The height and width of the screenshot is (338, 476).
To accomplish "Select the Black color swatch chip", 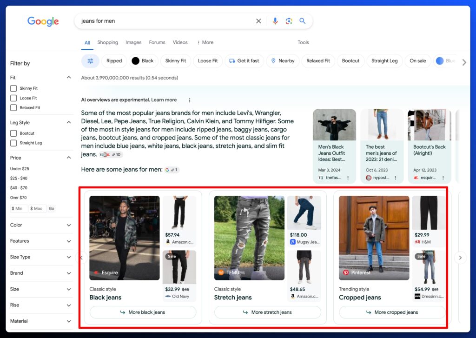I will 143,61.
